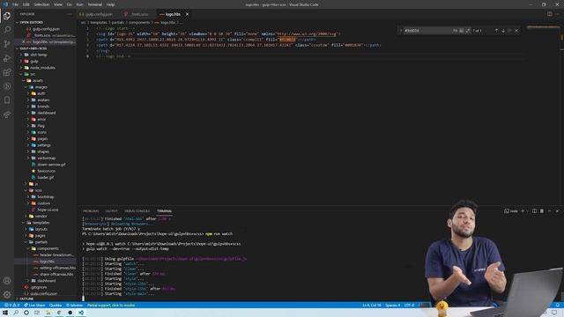This screenshot has height=317, width=564.
Task: Click errors and warnings status bar indicator
Action: pos(11,306)
